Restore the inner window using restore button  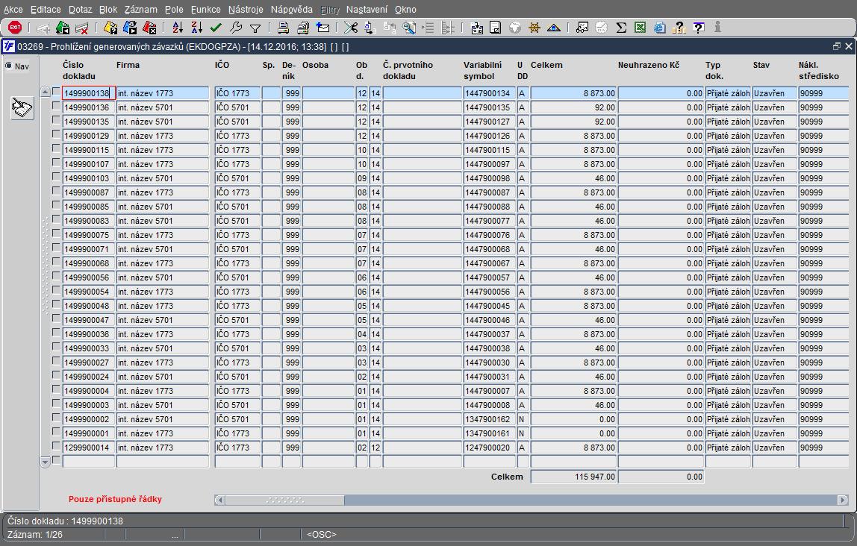[x=836, y=46]
